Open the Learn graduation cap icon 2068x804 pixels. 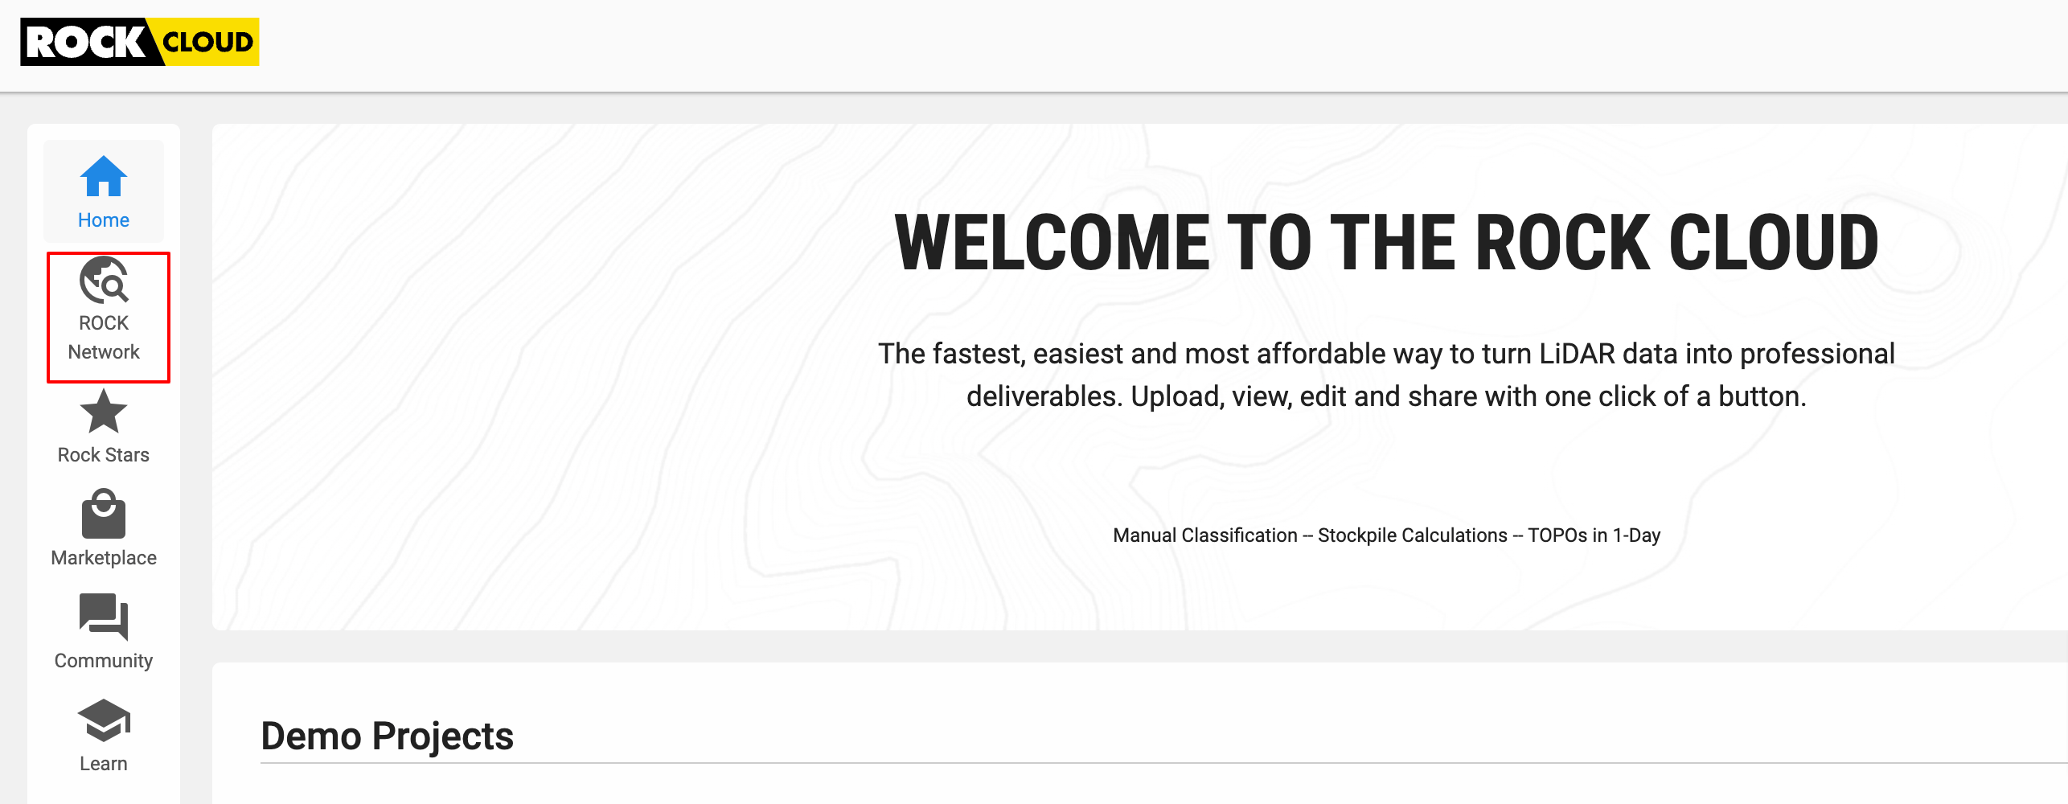click(x=104, y=720)
